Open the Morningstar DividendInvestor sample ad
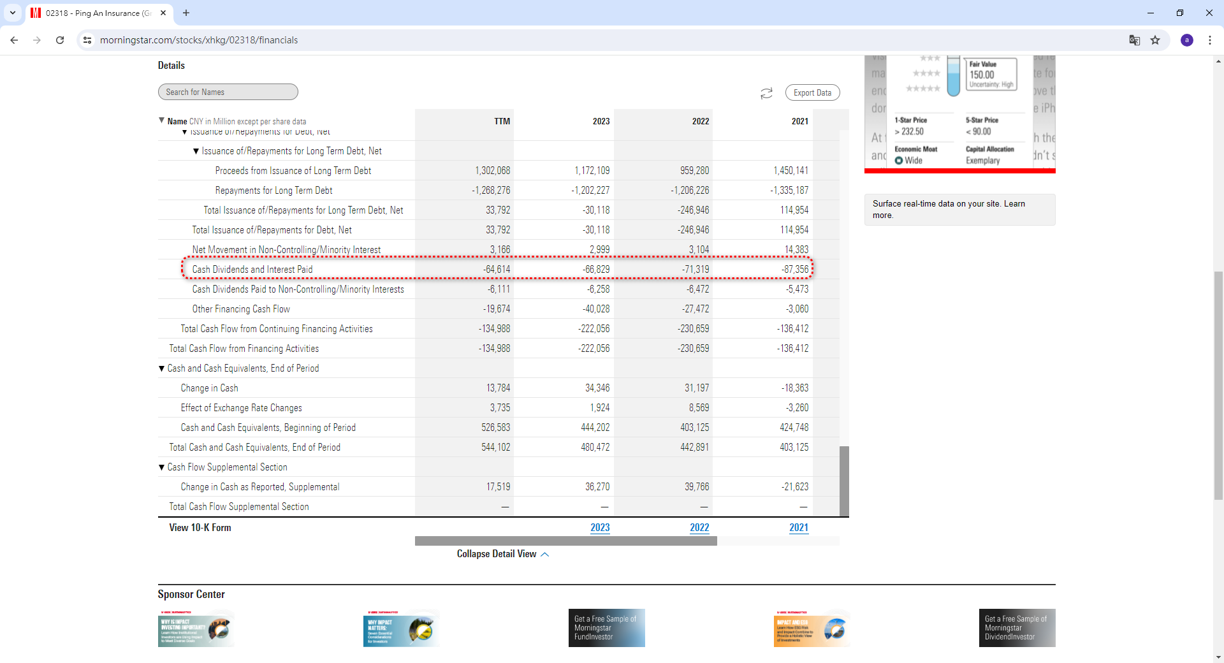The width and height of the screenshot is (1224, 663). 1017,628
